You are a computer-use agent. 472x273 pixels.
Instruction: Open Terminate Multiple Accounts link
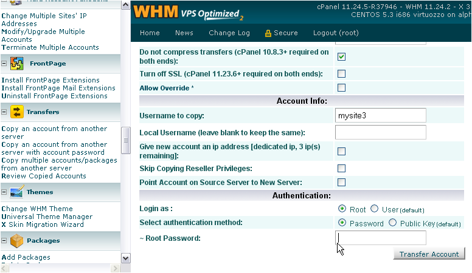[x=50, y=47]
